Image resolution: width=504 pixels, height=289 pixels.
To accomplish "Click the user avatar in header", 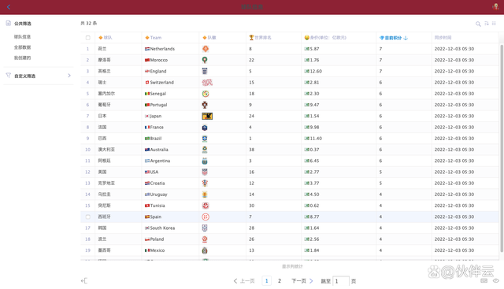I will [x=495, y=6].
